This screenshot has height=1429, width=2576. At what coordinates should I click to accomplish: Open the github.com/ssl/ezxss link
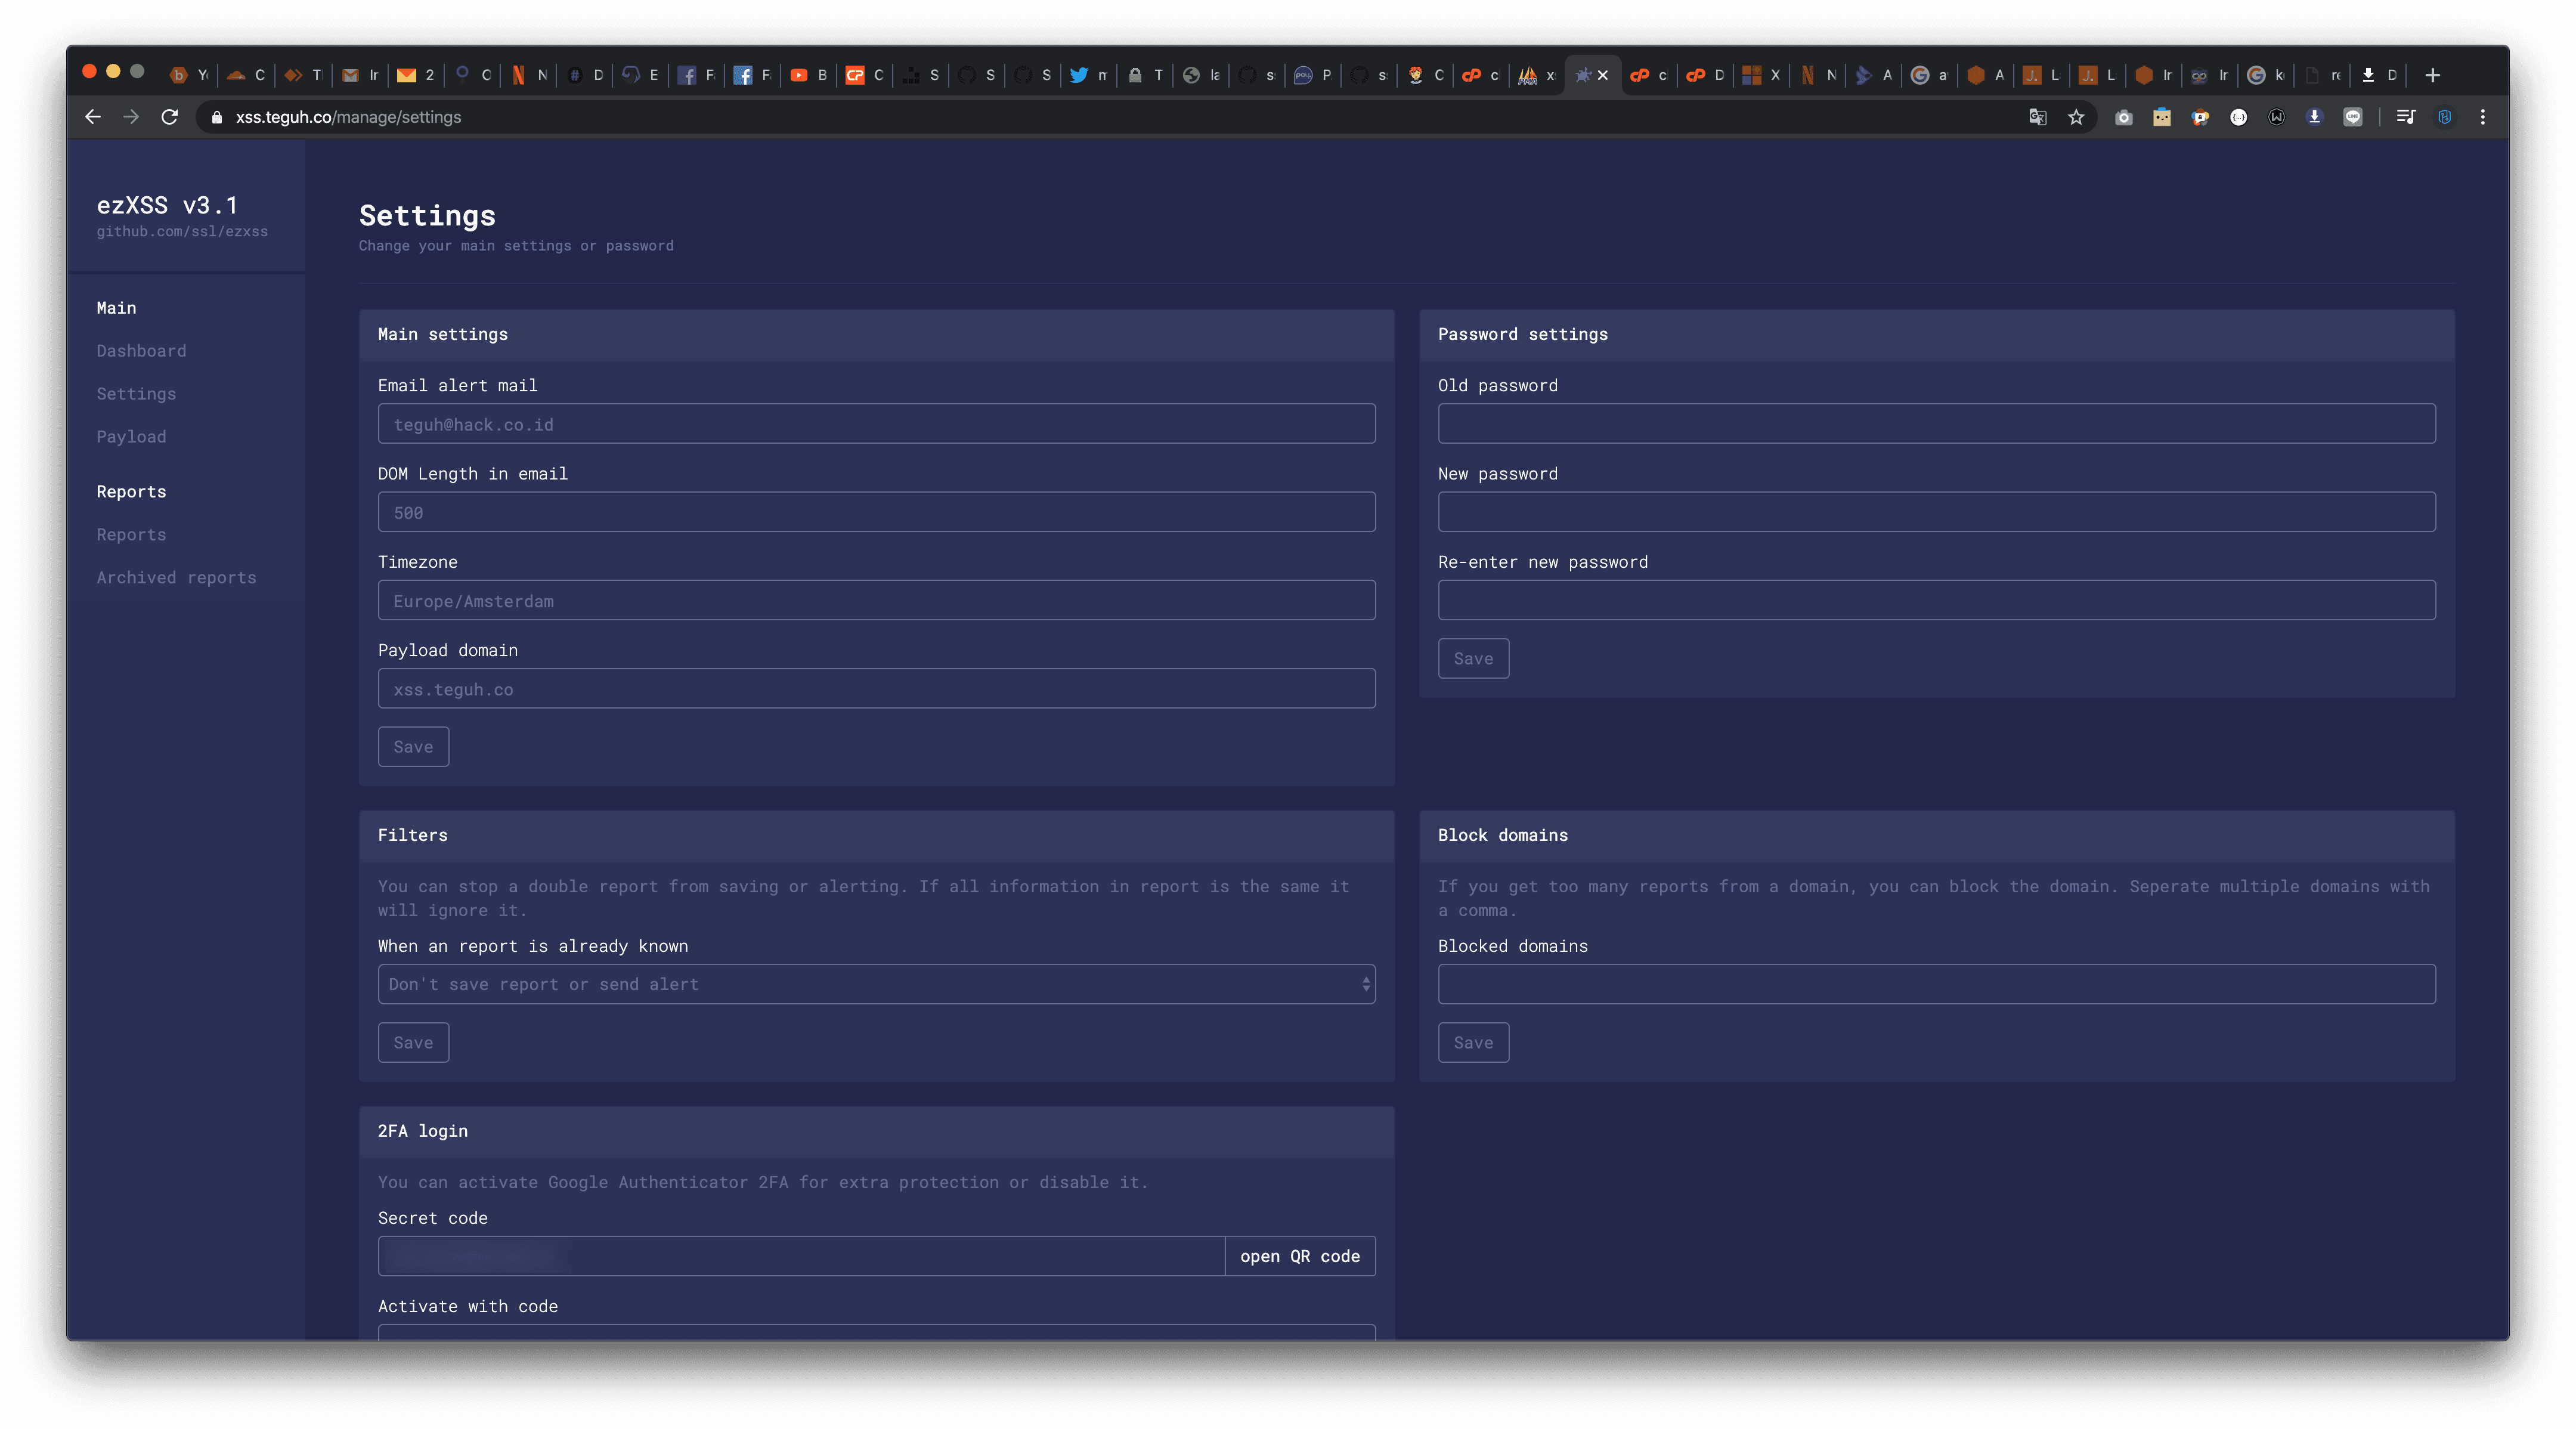[182, 232]
